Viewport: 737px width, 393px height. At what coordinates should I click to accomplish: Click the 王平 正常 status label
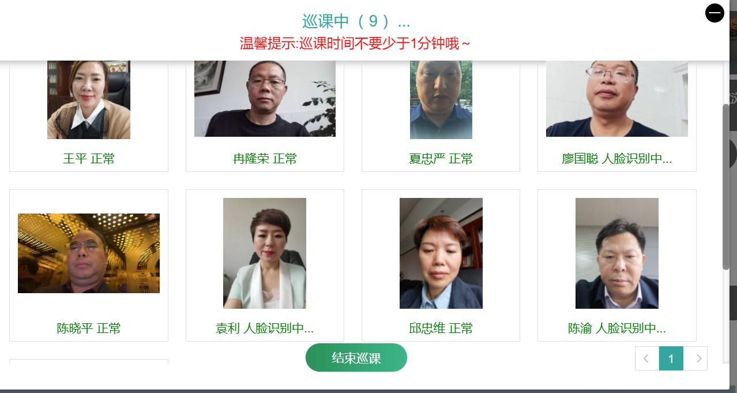(89, 159)
